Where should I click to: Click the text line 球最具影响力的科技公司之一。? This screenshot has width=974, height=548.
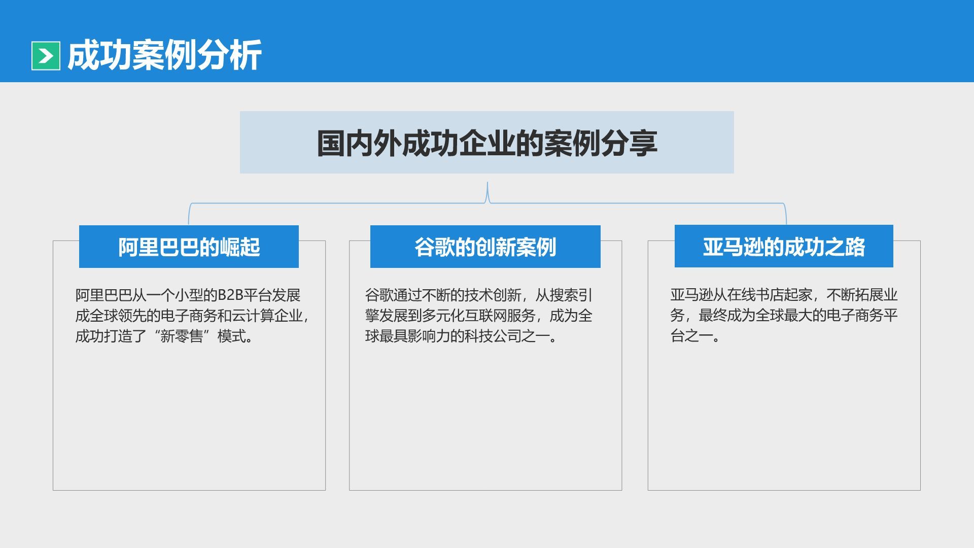click(x=462, y=336)
